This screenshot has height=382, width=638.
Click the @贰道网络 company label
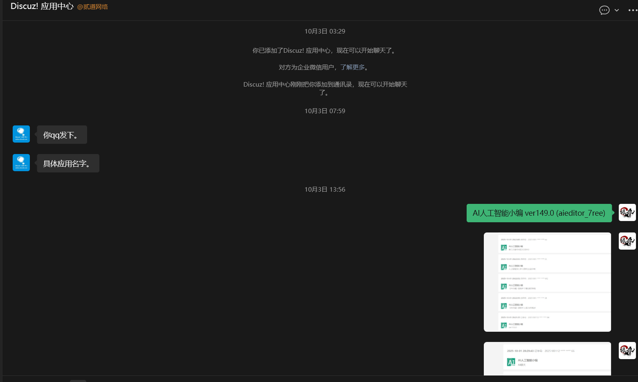pyautogui.click(x=92, y=7)
